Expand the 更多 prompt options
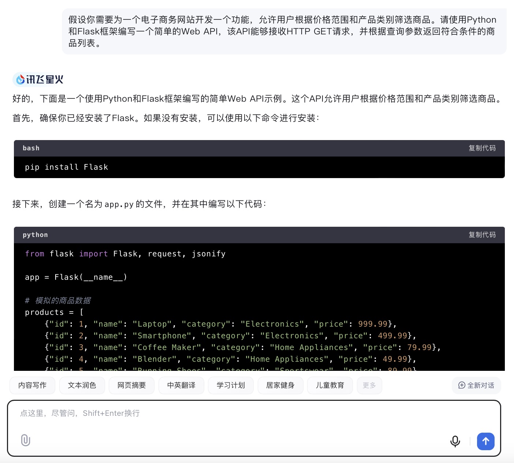The width and height of the screenshot is (514, 463). [369, 385]
